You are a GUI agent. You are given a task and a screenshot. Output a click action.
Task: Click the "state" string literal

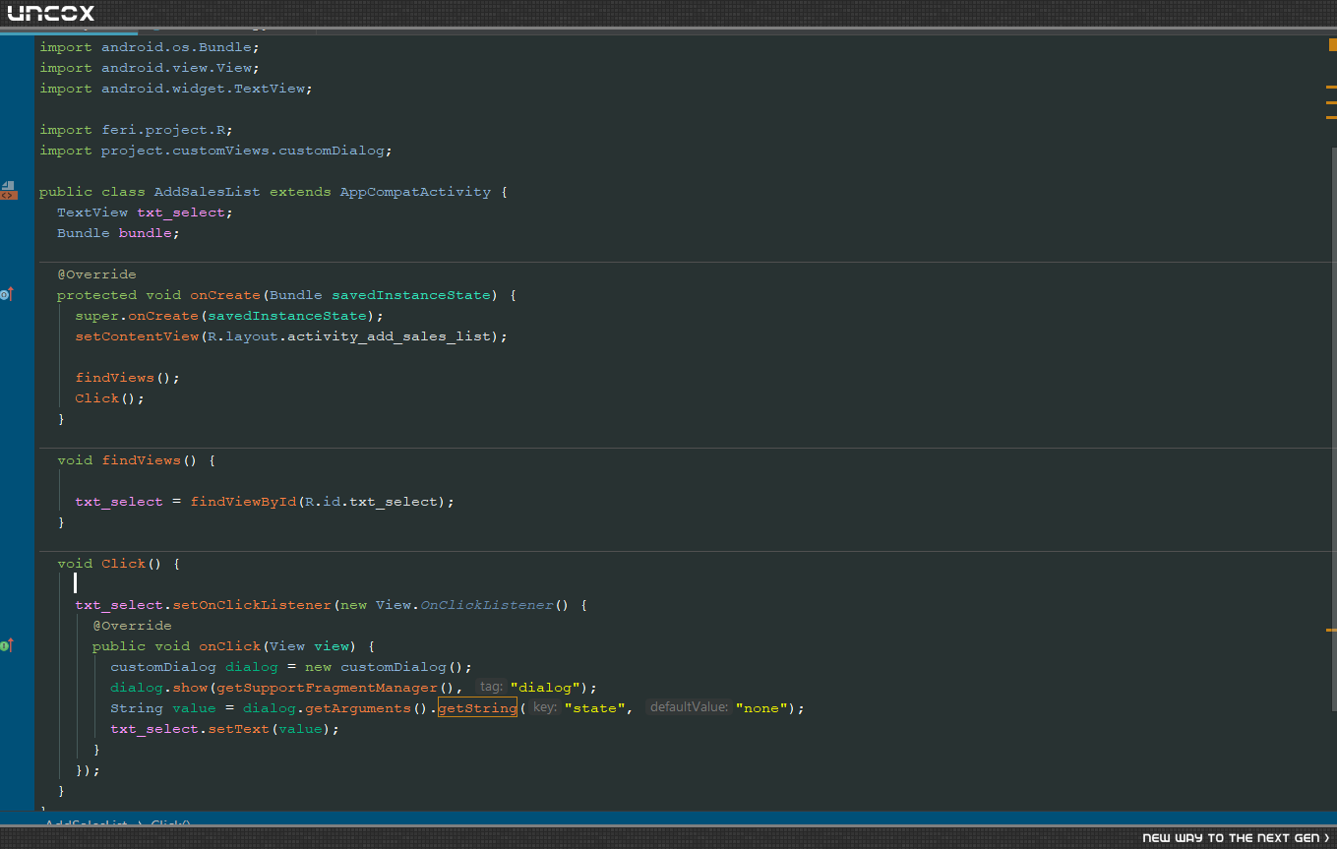594,708
